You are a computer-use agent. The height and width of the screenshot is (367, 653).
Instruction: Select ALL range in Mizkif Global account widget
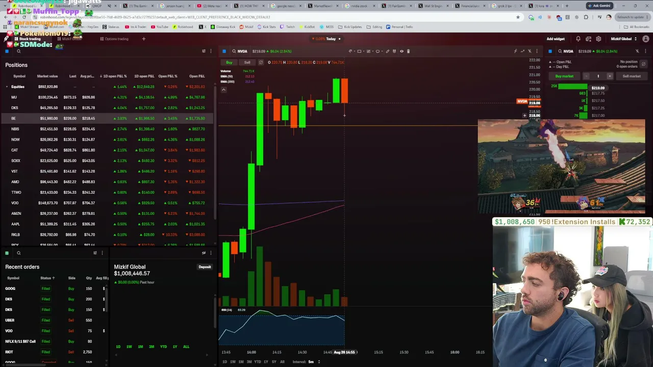186,347
